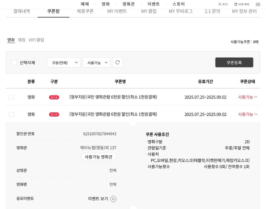Open the MY 무비로그 tab

[x=181, y=11]
